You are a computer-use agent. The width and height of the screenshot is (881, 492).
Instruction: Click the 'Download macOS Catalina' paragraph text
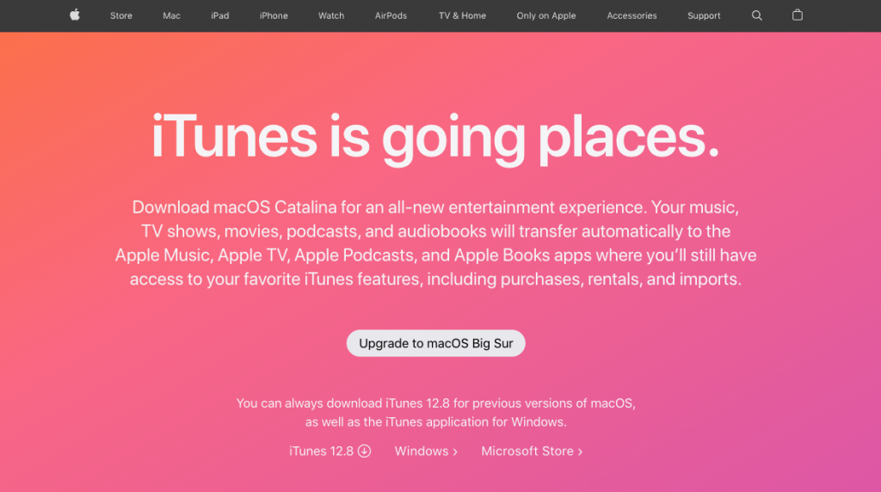click(435, 243)
